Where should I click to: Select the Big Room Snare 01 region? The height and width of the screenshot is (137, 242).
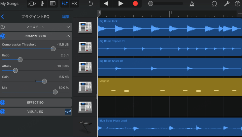[170, 67]
